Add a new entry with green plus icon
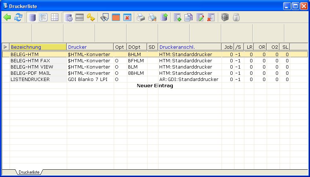Image resolution: width=310 pixels, height=177 pixels. point(178,17)
